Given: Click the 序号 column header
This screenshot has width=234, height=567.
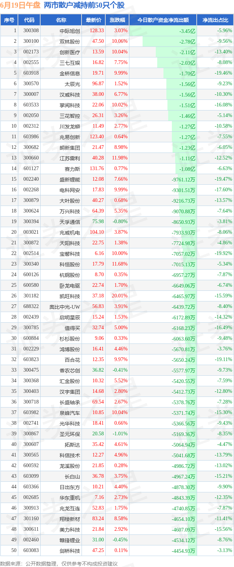Looking at the screenshot, I should pyautogui.click(x=9, y=20).
